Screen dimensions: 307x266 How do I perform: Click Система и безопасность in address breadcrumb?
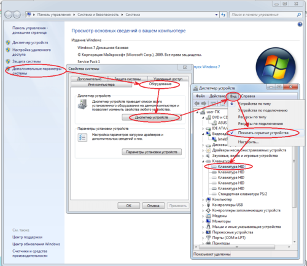point(98,15)
